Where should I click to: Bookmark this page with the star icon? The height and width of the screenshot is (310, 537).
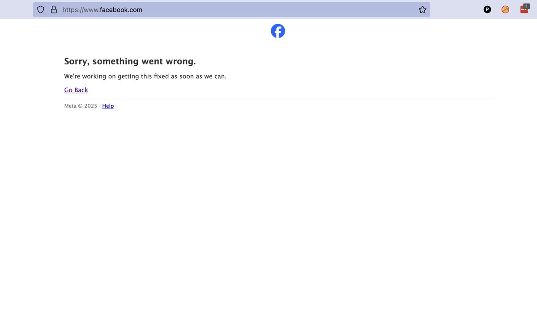click(422, 9)
